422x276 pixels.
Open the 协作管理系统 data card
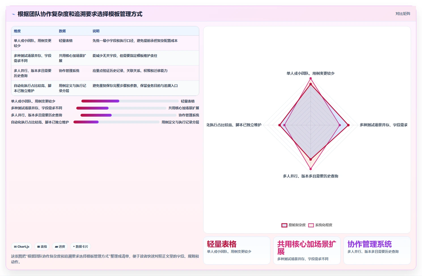[377, 251]
